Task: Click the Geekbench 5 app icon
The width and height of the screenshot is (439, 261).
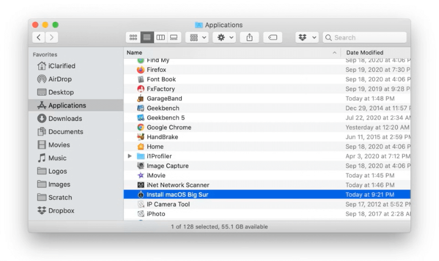Action: tap(140, 118)
